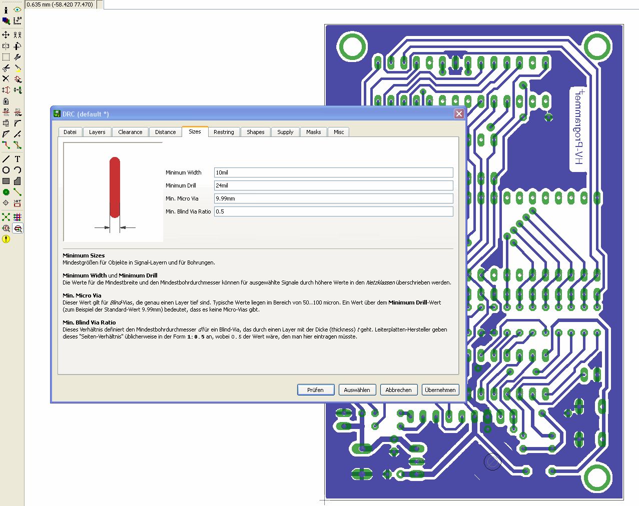Viewport: 639px width, 506px height.
Task: Select the Paste tool
Action: click(x=18, y=68)
